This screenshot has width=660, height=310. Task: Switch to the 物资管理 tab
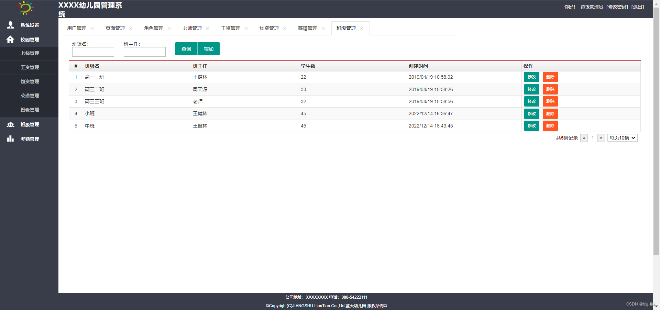point(269,28)
